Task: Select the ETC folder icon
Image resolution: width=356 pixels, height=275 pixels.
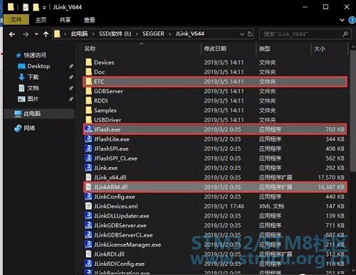Action: pyautogui.click(x=88, y=82)
